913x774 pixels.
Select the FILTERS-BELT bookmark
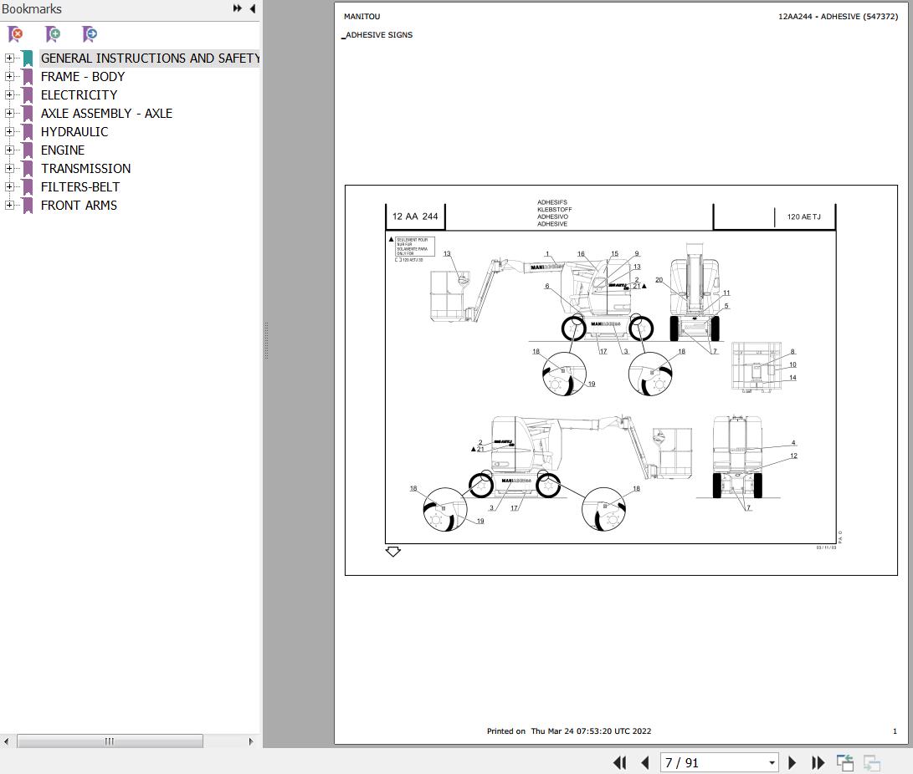[80, 187]
